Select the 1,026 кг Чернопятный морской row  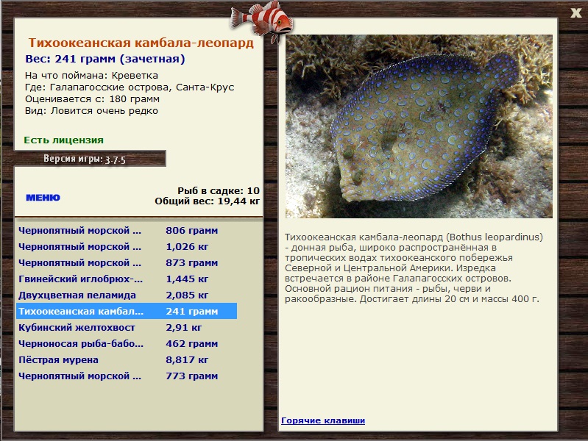click(127, 246)
